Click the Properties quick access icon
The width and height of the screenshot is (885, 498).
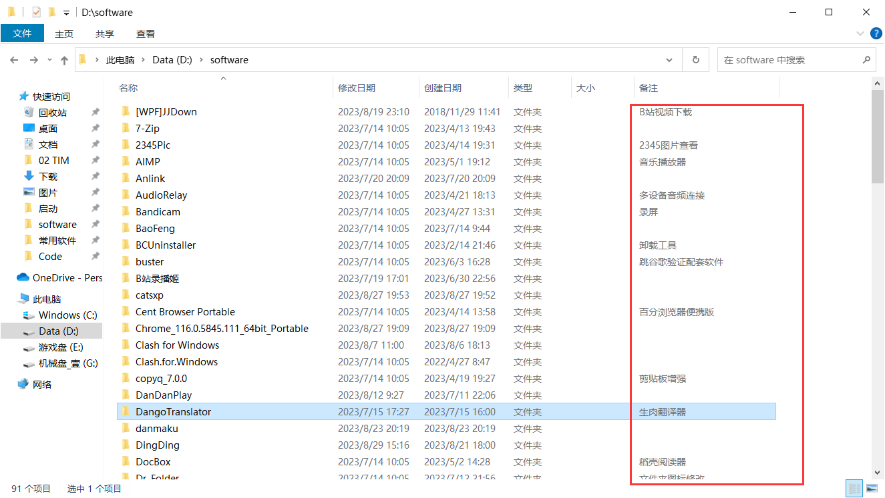pyautogui.click(x=36, y=12)
